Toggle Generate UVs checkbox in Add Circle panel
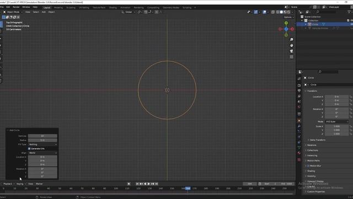The image size is (353, 199). click(x=29, y=149)
